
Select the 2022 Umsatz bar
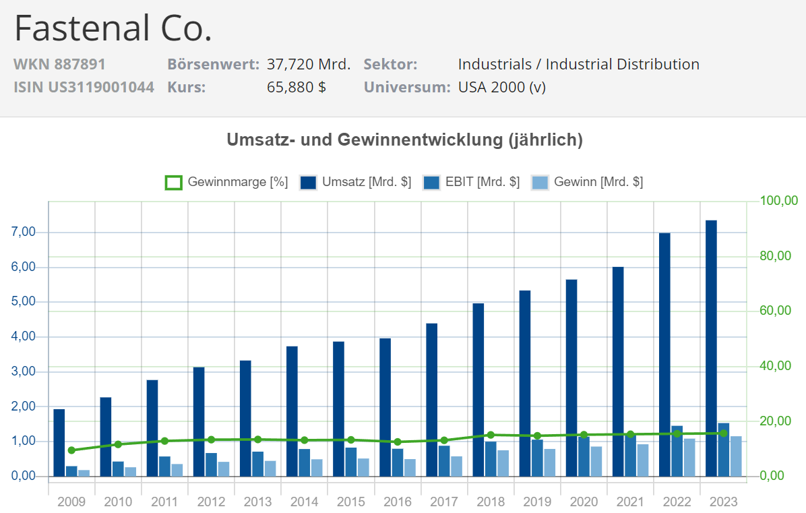[x=664, y=355]
